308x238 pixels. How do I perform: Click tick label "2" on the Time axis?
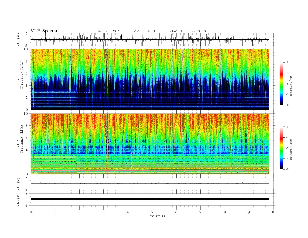click(79, 212)
